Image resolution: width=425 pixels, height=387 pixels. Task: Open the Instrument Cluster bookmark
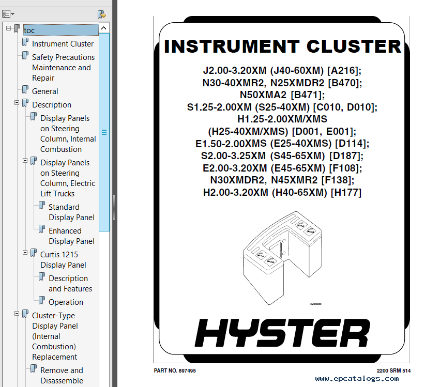63,44
